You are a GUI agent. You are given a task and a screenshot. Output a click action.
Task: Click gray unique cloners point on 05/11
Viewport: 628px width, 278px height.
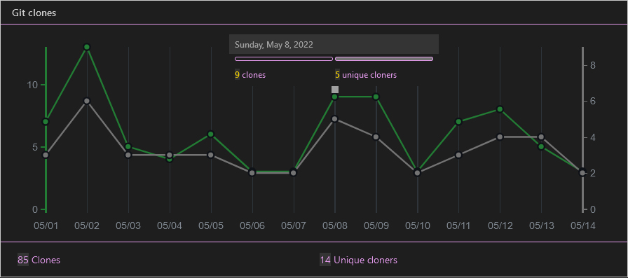coord(458,155)
